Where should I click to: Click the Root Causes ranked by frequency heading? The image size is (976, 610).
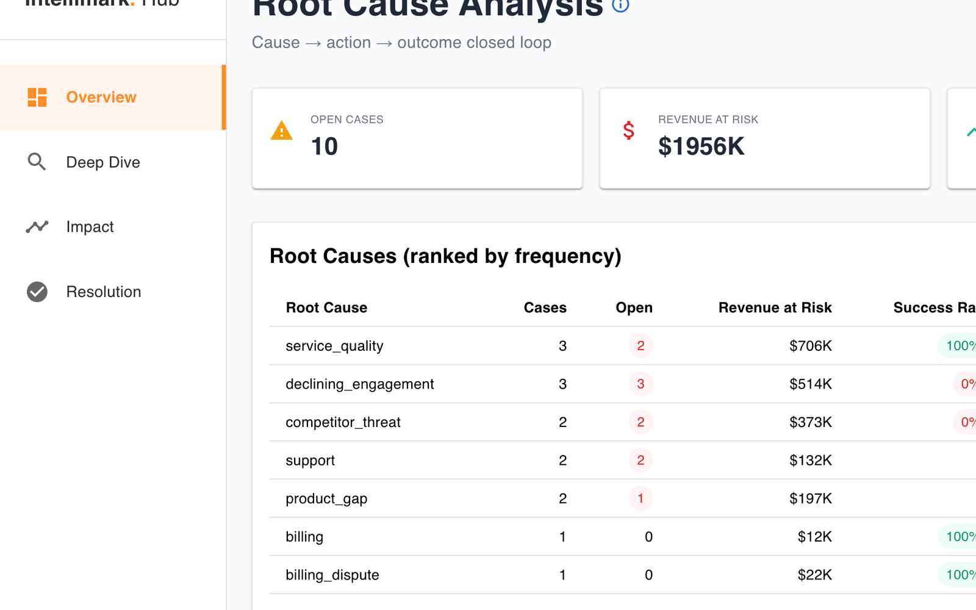click(x=445, y=256)
